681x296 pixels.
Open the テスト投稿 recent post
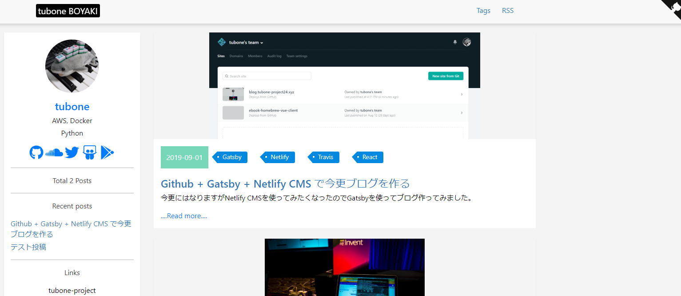click(x=28, y=247)
